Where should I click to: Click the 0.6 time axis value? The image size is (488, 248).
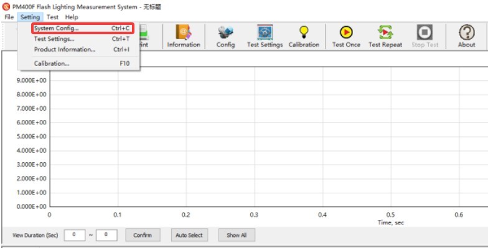(459, 215)
